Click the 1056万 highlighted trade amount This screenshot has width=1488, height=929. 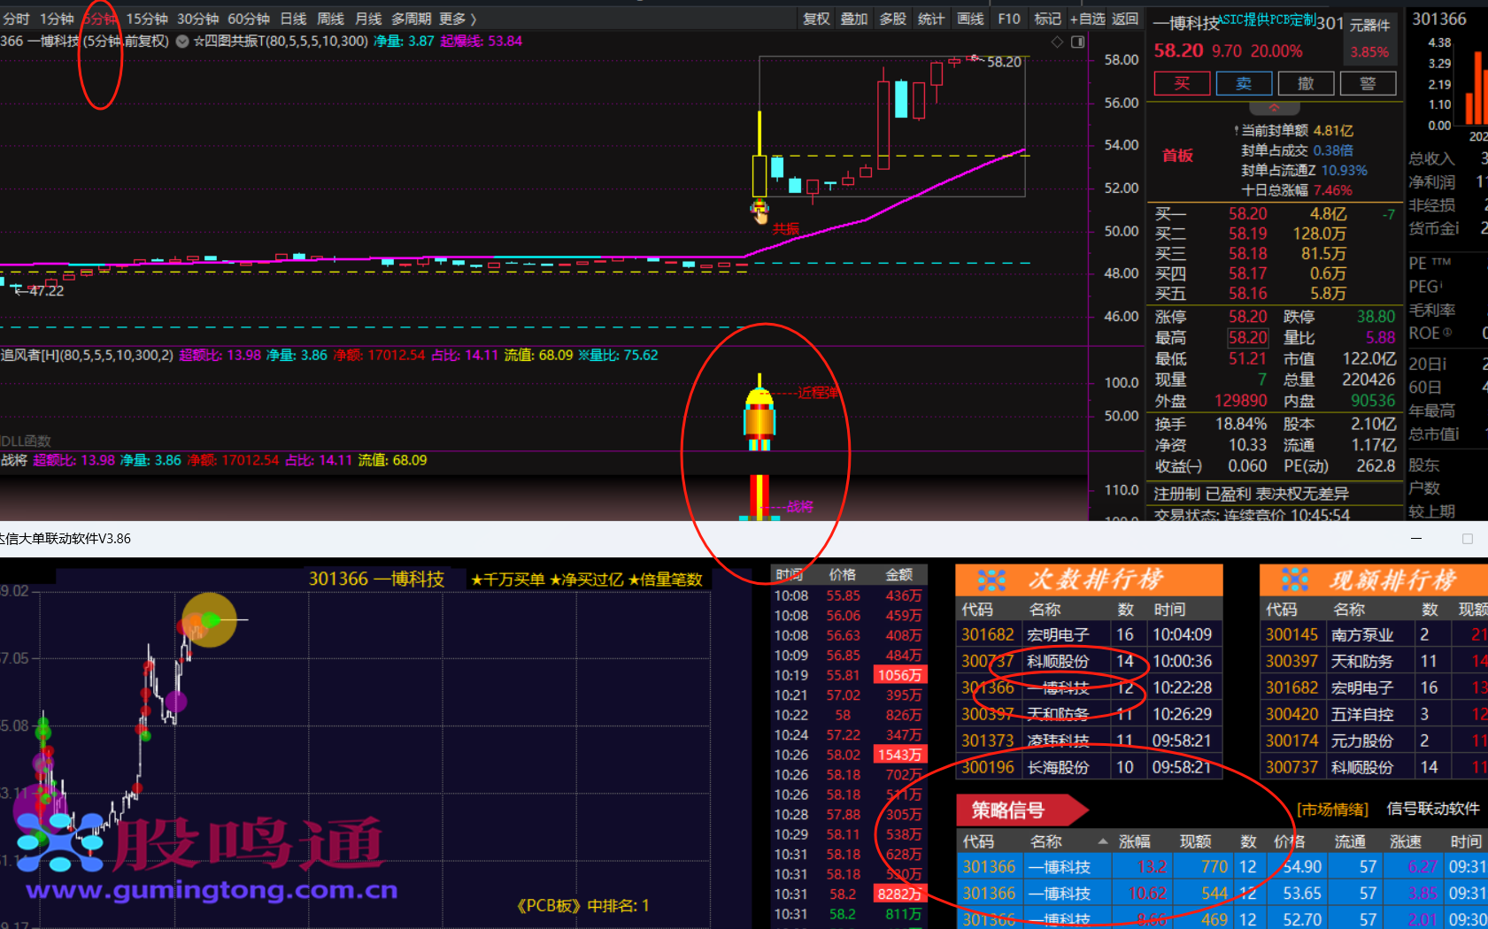(x=899, y=675)
